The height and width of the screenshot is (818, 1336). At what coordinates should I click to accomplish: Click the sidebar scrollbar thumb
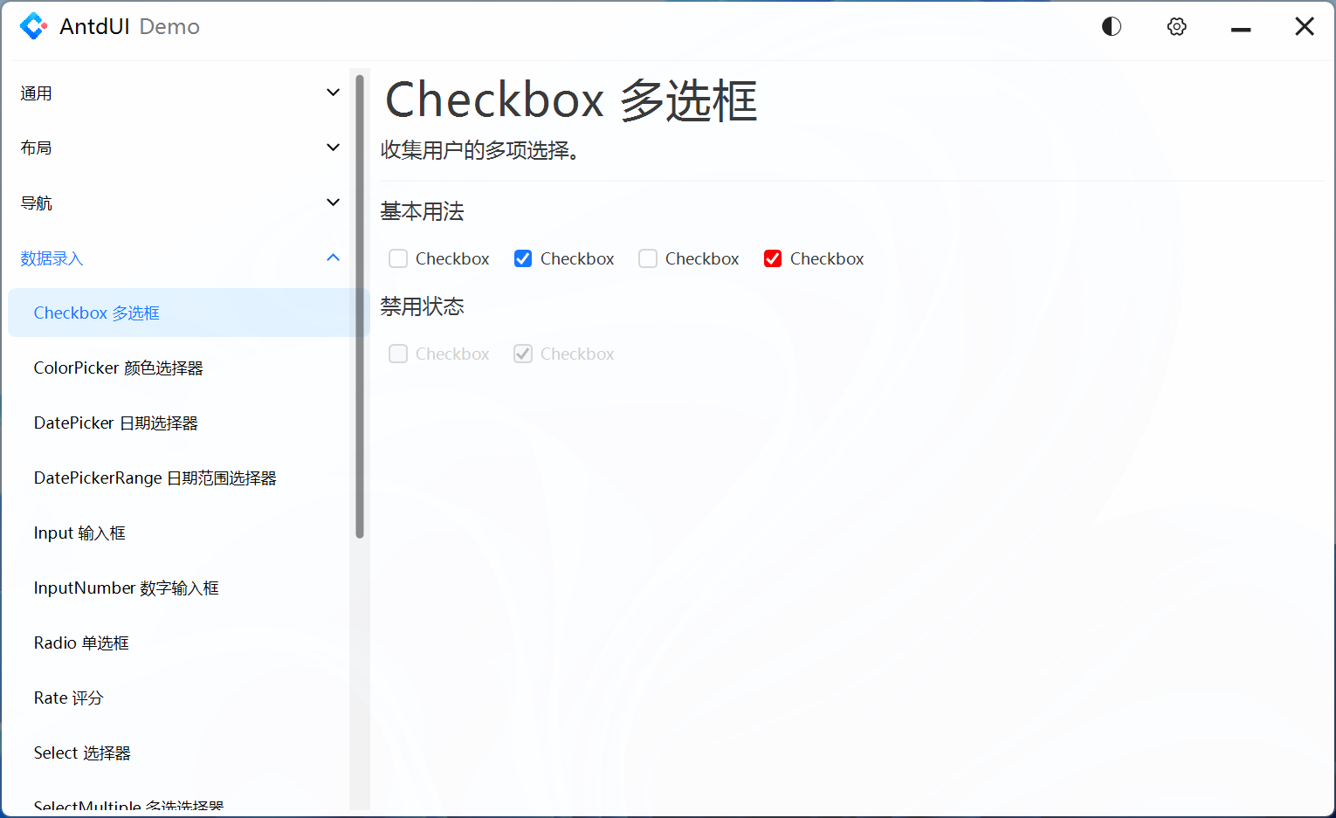pos(359,306)
